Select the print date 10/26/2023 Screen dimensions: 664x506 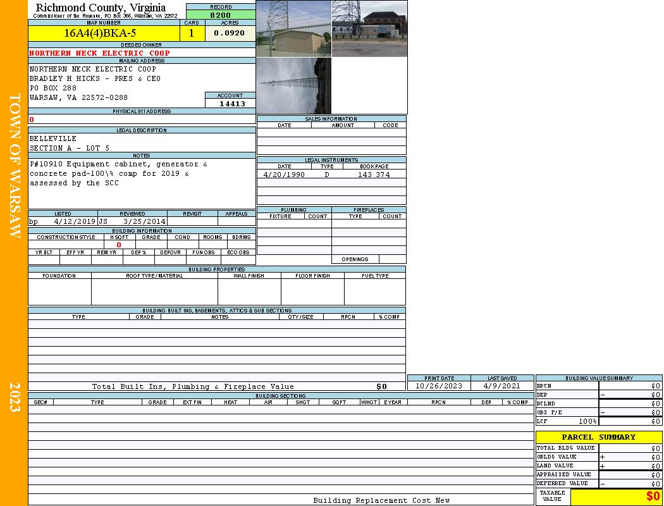click(439, 386)
